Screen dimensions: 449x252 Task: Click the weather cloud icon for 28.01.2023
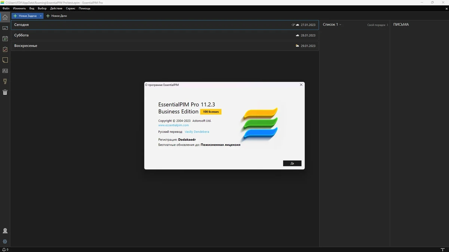pyautogui.click(x=297, y=35)
